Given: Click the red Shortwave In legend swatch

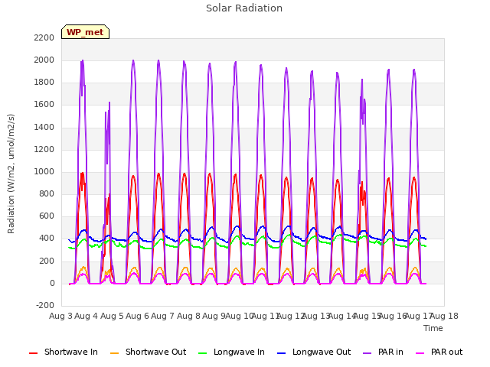Looking at the screenshot, I should (33, 353).
